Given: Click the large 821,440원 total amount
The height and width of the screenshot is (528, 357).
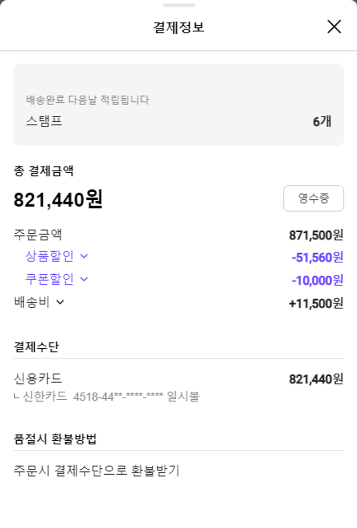Looking at the screenshot, I should tap(58, 199).
